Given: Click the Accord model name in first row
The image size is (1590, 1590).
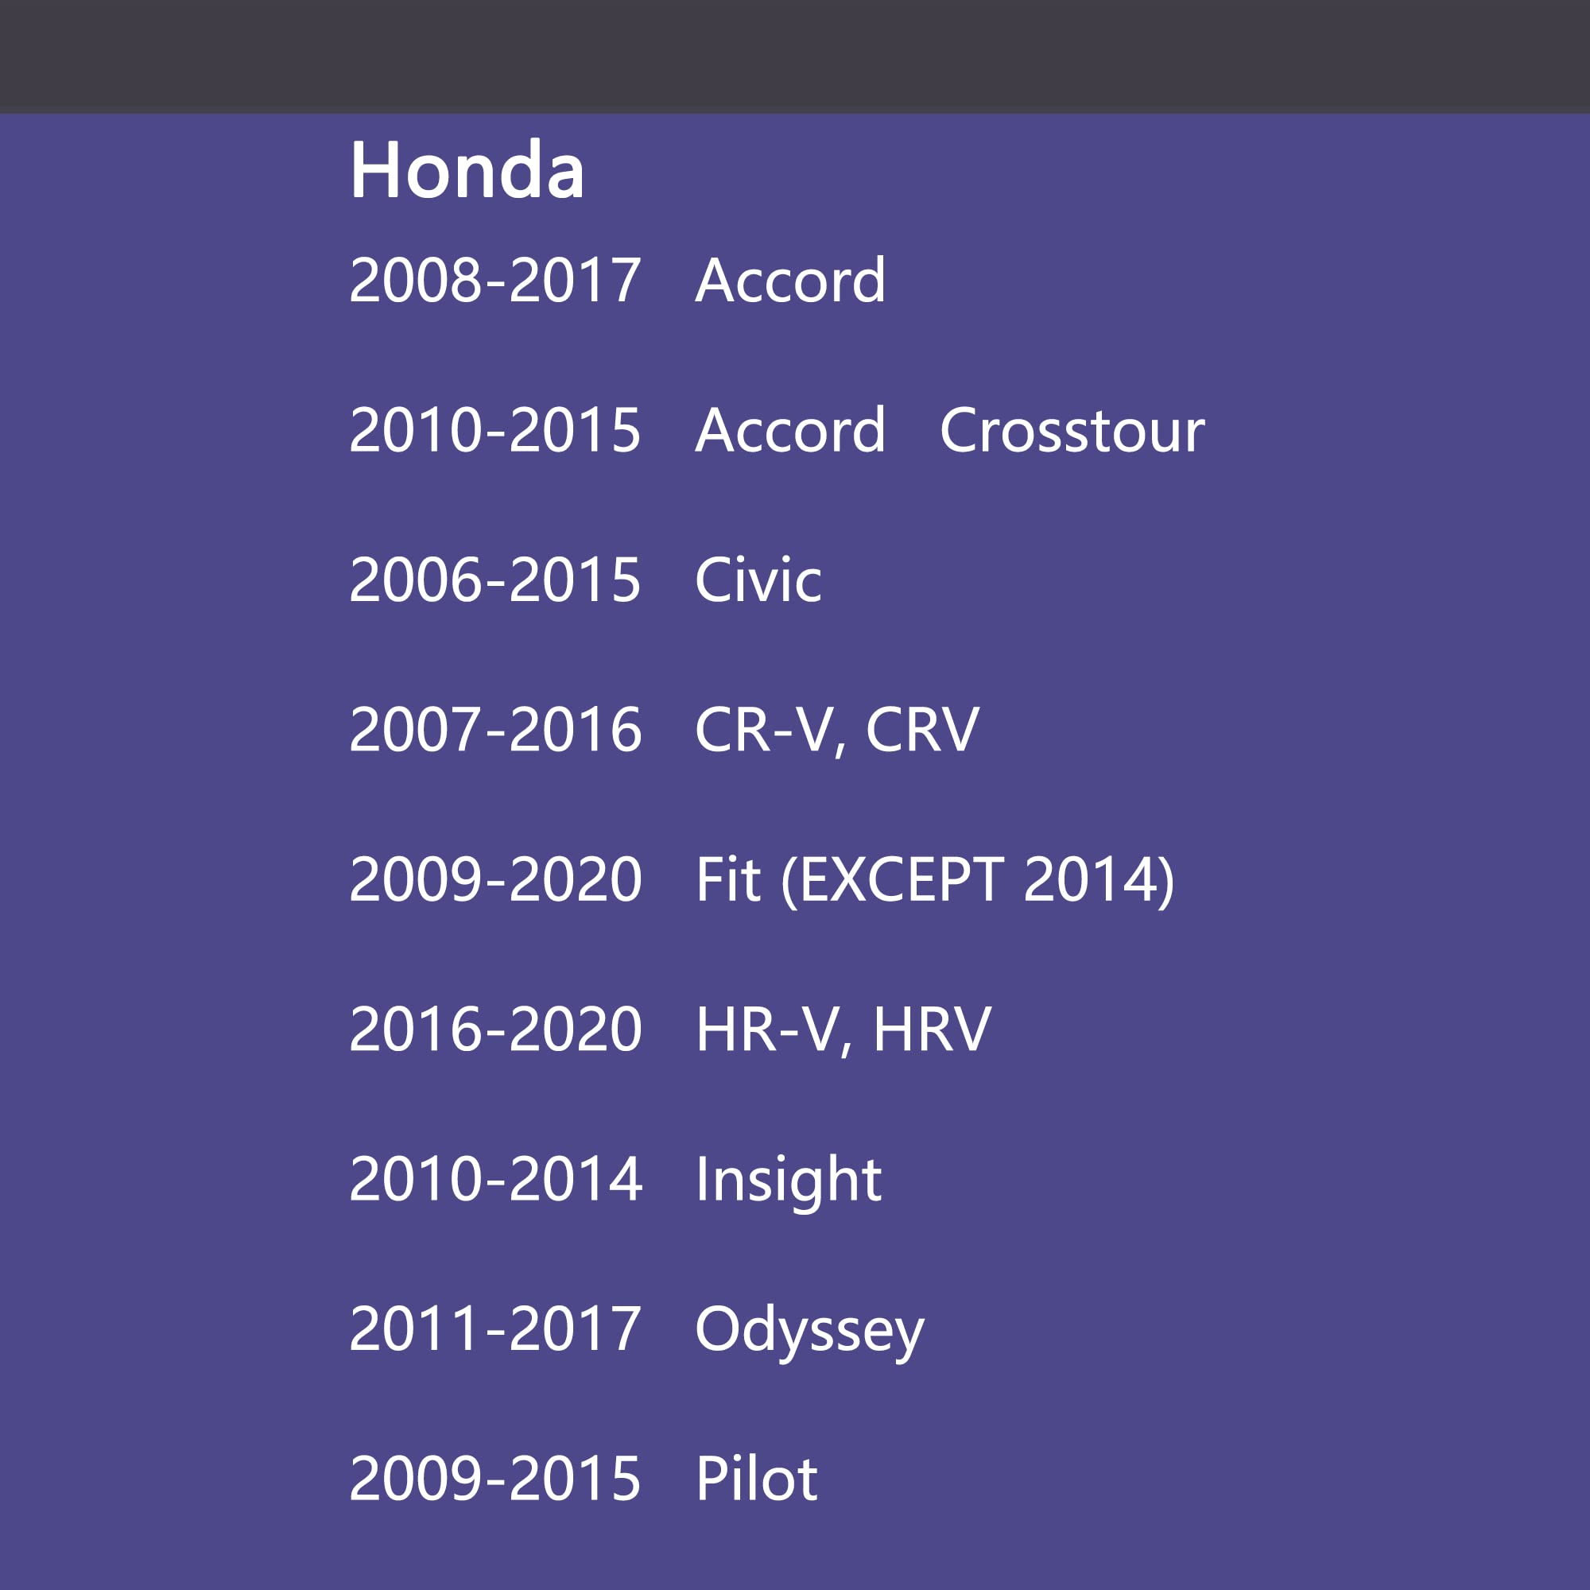Looking at the screenshot, I should coord(790,281).
